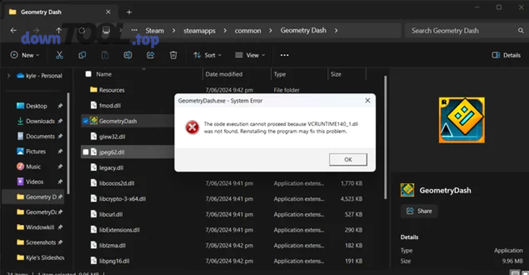Open Pictures in the sidebar
This screenshot has height=275, width=529.
coord(35,152)
